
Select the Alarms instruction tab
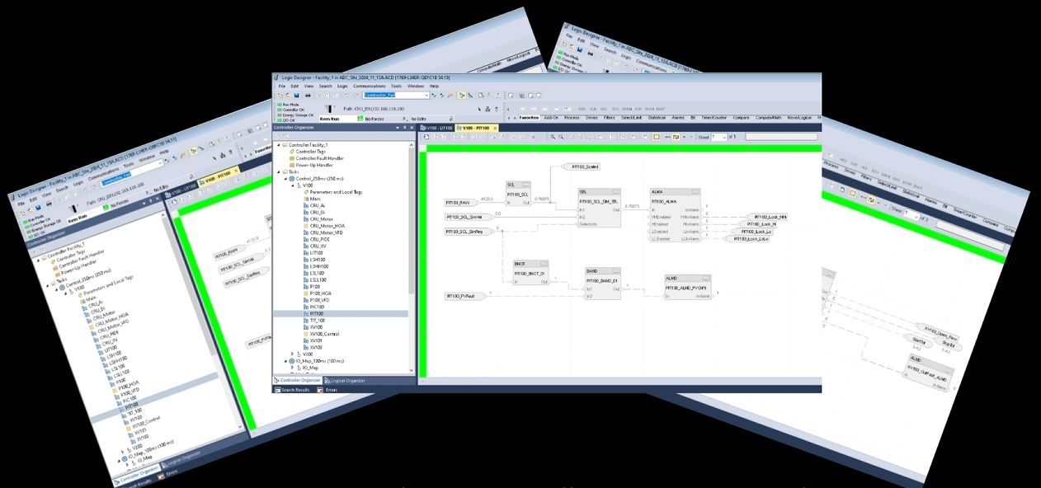click(677, 118)
